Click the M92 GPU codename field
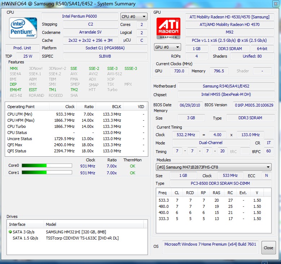Viewport: 281px width, 264px height. [229, 32]
